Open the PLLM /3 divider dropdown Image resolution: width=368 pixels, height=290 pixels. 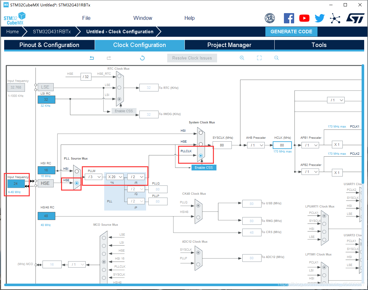pos(93,177)
